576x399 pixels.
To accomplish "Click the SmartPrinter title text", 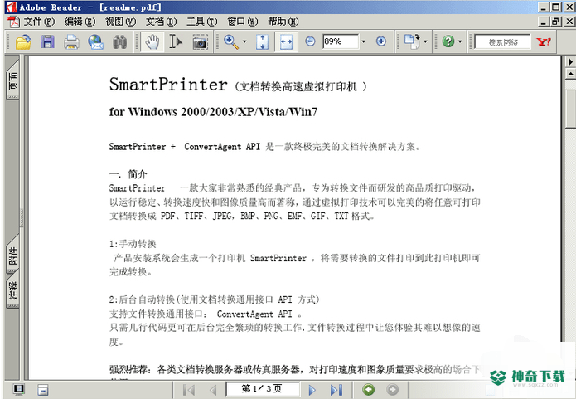I will [168, 85].
